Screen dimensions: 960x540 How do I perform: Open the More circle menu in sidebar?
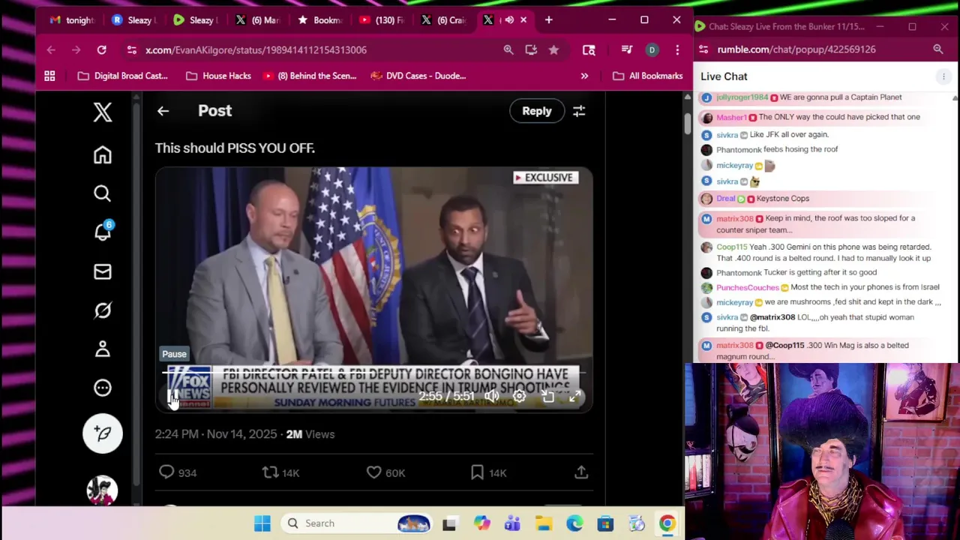click(x=103, y=388)
